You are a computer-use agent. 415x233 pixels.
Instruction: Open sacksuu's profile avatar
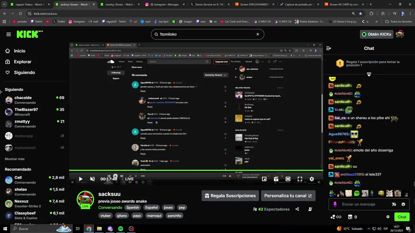click(x=85, y=199)
